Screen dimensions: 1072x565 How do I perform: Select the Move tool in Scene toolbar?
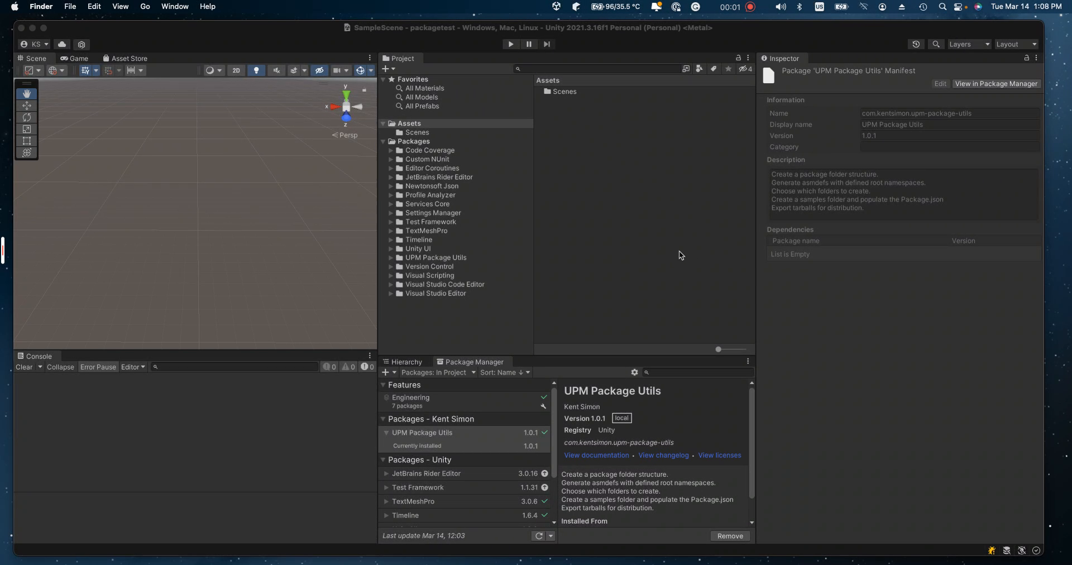[26, 106]
